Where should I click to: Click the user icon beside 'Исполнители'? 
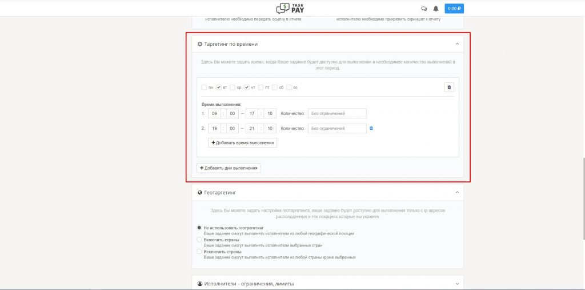click(200, 284)
